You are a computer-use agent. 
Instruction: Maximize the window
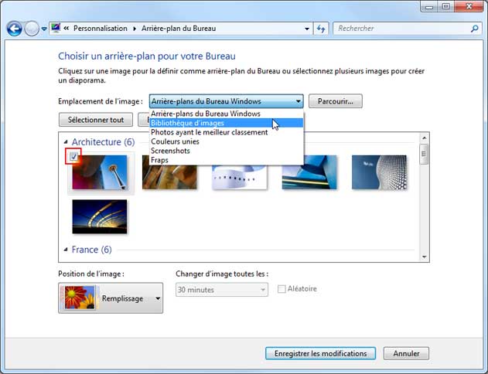[445, 6]
